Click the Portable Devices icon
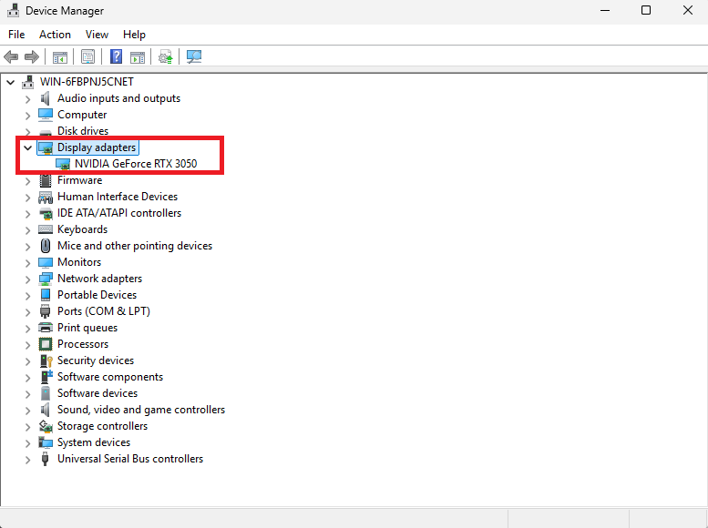708x528 pixels. pos(46,295)
